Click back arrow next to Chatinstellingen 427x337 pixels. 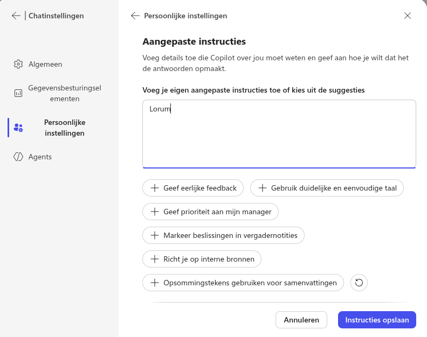(16, 16)
